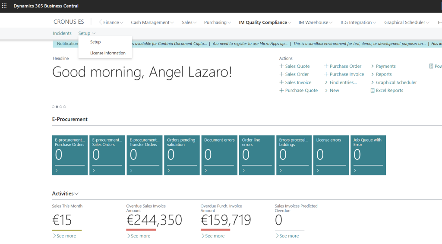
Task: Open the CRONUS ES company link
Action: coord(69,22)
